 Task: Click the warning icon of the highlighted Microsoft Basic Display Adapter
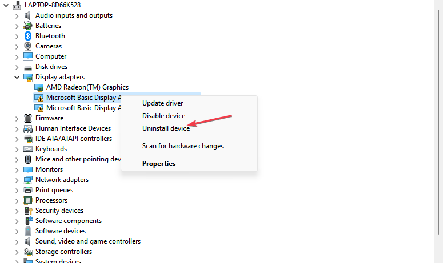pos(39,98)
